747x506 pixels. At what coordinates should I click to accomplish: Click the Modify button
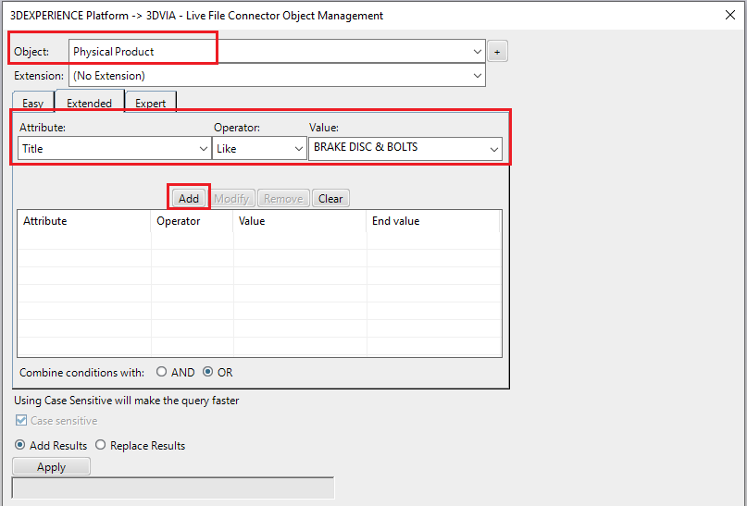click(x=231, y=199)
